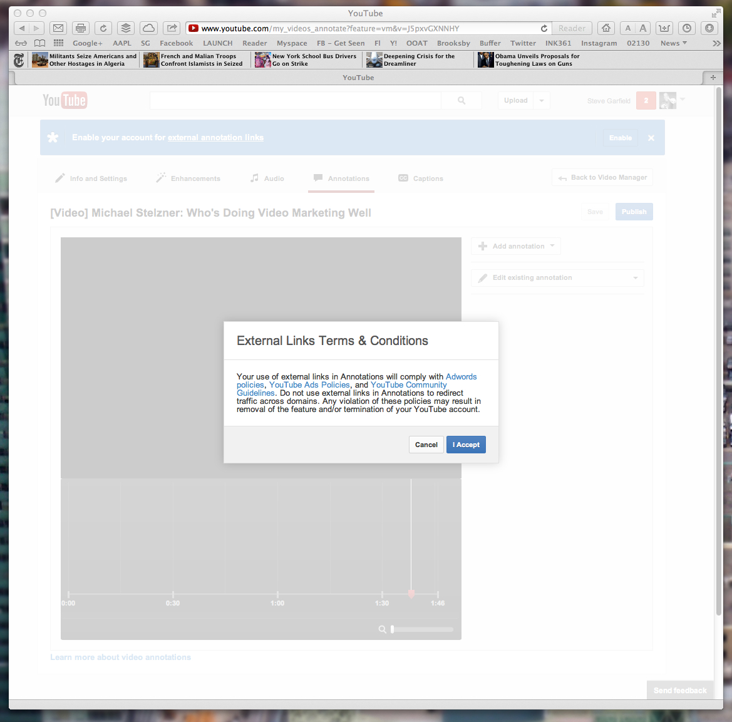
Task: Click Back to Video Manager button
Action: point(602,177)
